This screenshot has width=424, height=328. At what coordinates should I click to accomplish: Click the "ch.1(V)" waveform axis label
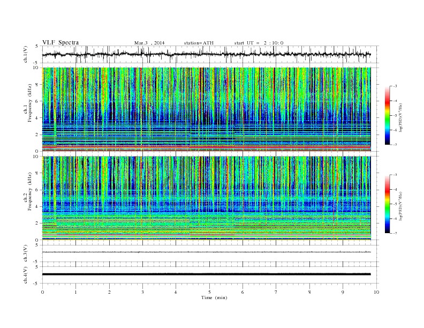[x=26, y=55]
